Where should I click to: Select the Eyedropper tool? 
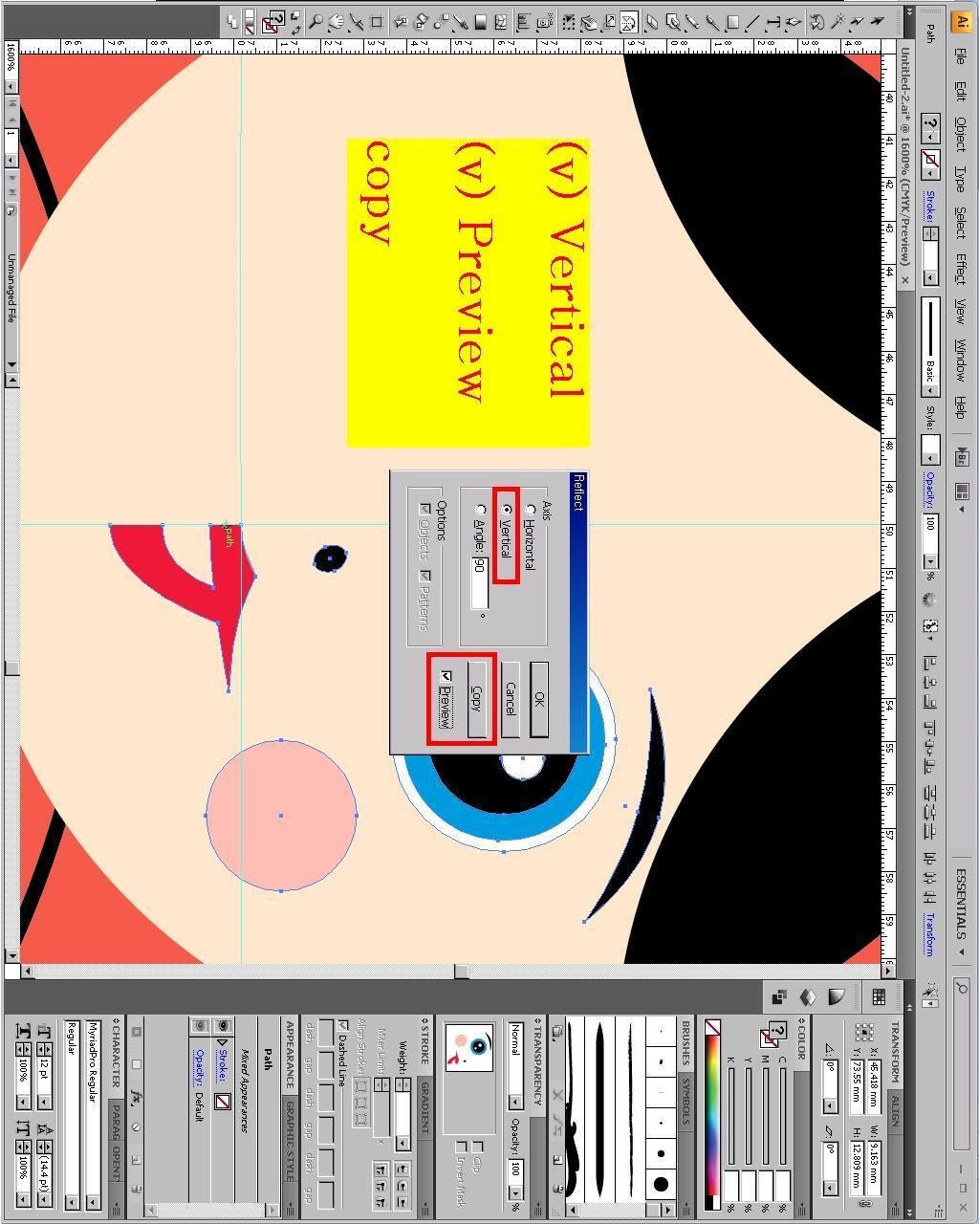tap(460, 21)
